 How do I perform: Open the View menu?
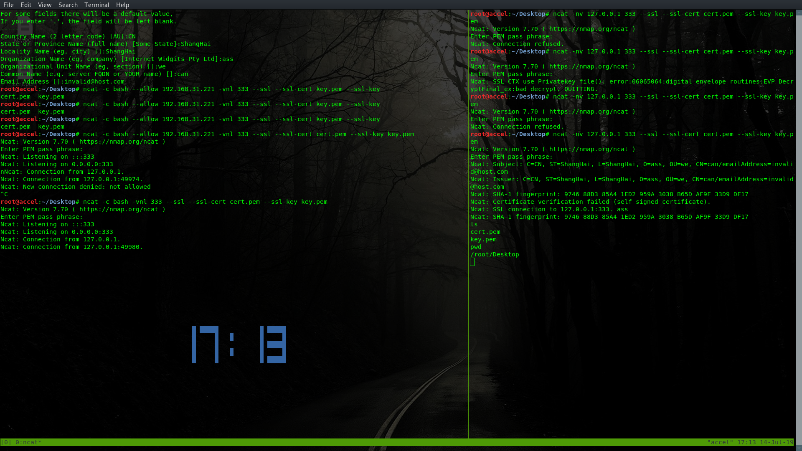[x=45, y=5]
